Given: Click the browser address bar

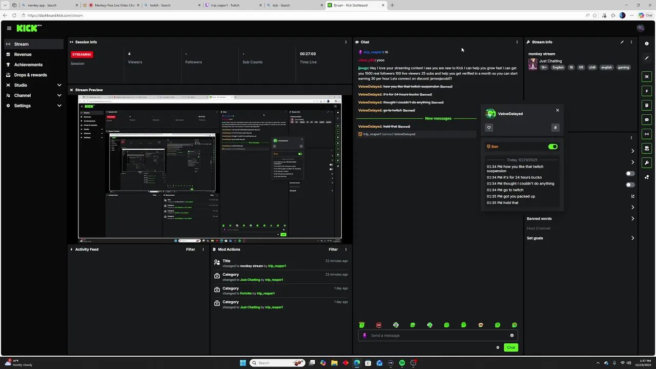Looking at the screenshot, I should pyautogui.click(x=302, y=15).
